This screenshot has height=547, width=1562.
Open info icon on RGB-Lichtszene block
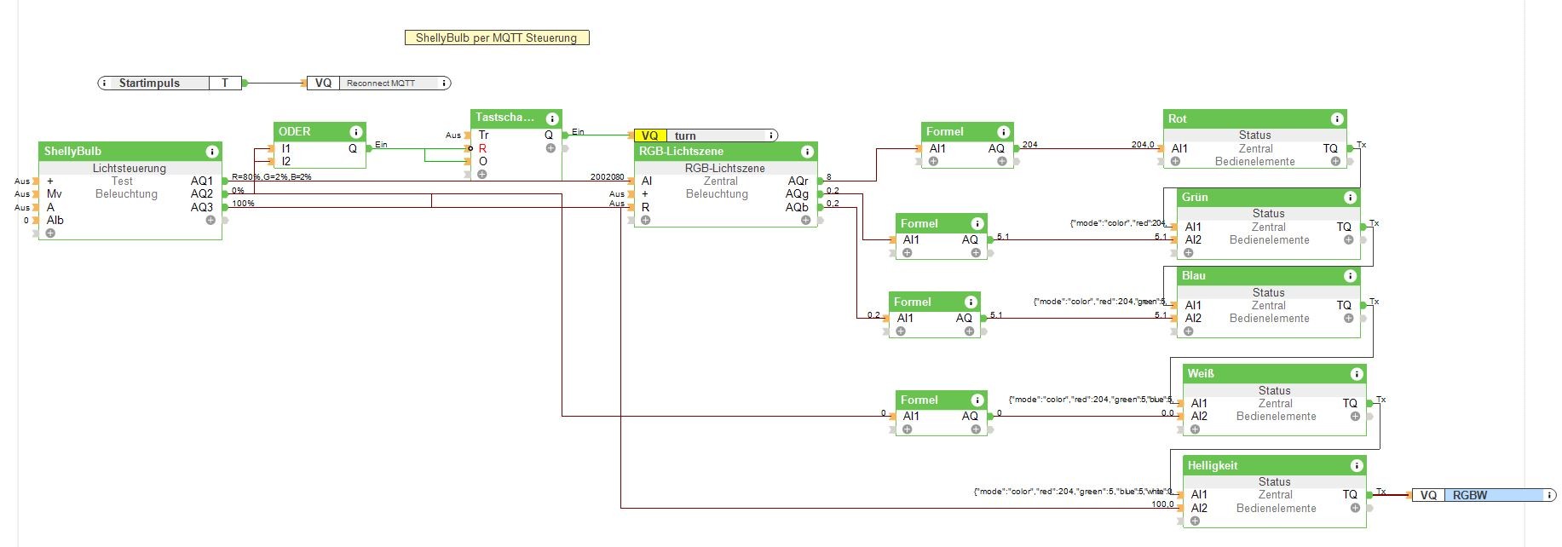coord(807,152)
